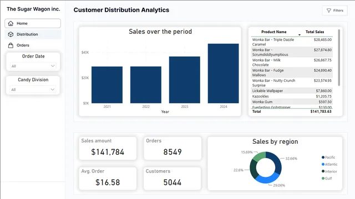
Task: Open the Home navigation item
Action: pyautogui.click(x=33, y=23)
